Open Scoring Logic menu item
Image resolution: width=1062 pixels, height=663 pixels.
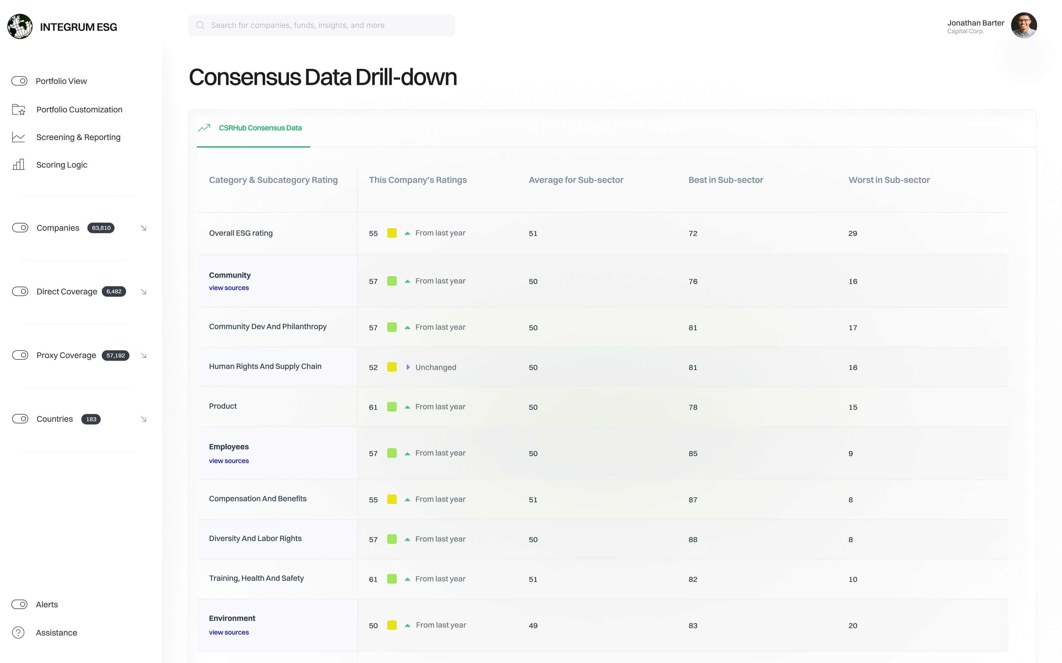pos(62,165)
